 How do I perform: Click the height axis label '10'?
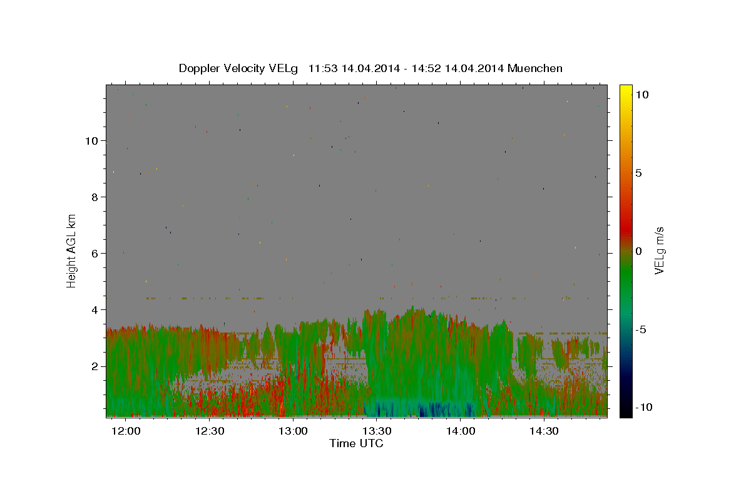tap(91, 140)
